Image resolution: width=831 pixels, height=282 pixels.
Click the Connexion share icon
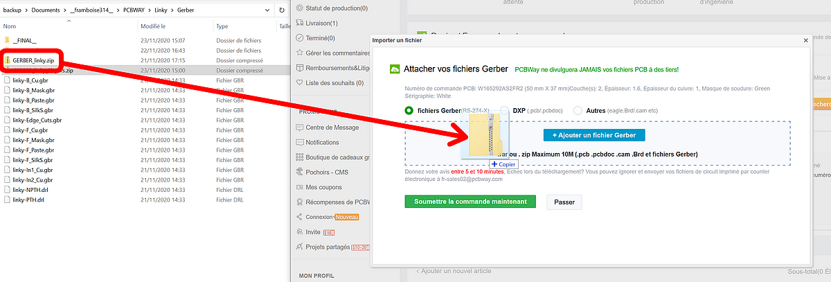(x=299, y=217)
